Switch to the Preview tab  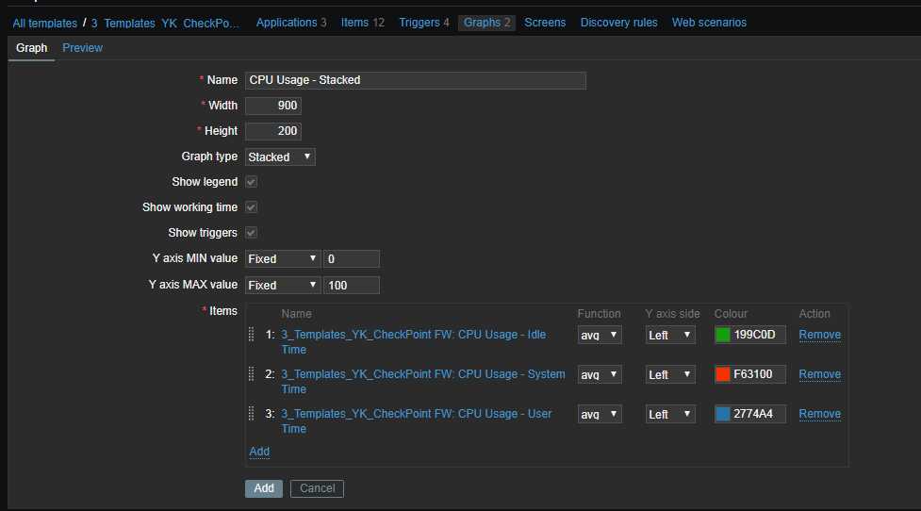[82, 48]
